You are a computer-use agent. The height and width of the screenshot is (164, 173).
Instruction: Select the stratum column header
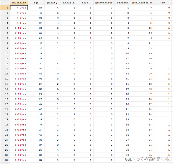(x=123, y=3)
